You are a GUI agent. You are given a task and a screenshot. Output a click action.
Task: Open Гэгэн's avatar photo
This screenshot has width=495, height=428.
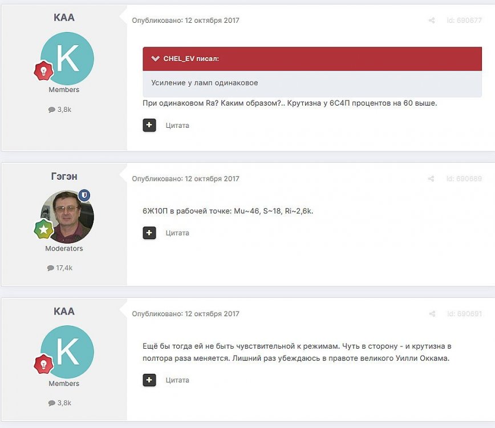(x=67, y=216)
